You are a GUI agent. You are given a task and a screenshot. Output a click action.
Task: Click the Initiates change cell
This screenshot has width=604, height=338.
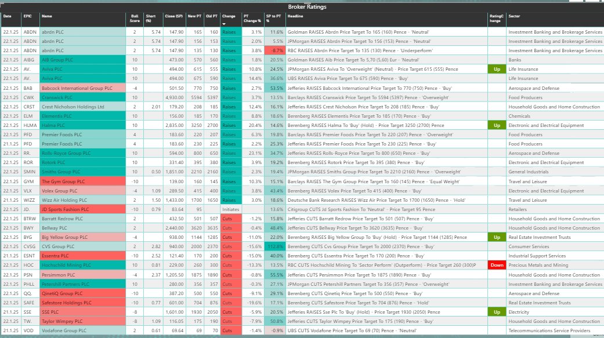pyautogui.click(x=231, y=209)
